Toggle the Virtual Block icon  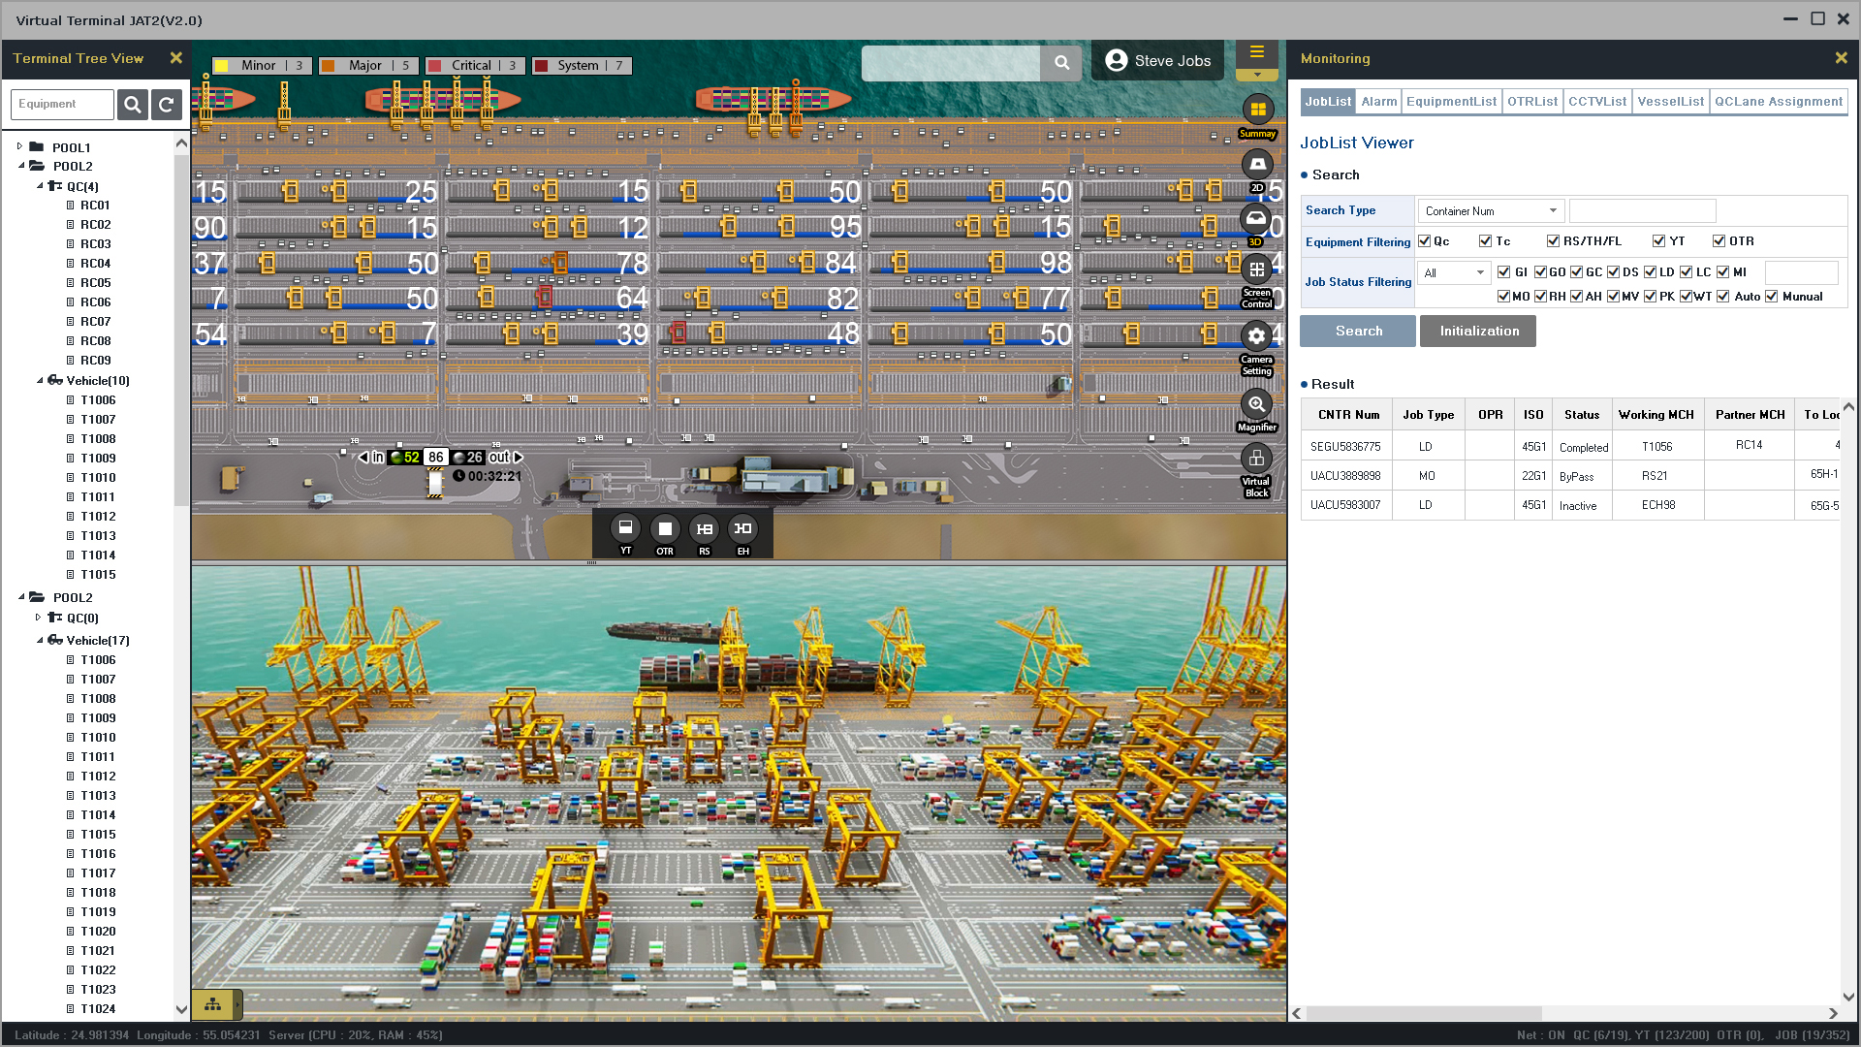click(1256, 459)
